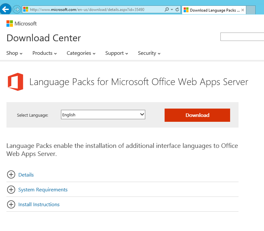
Task: Click the red Office logo icon
Action: [x=15, y=82]
